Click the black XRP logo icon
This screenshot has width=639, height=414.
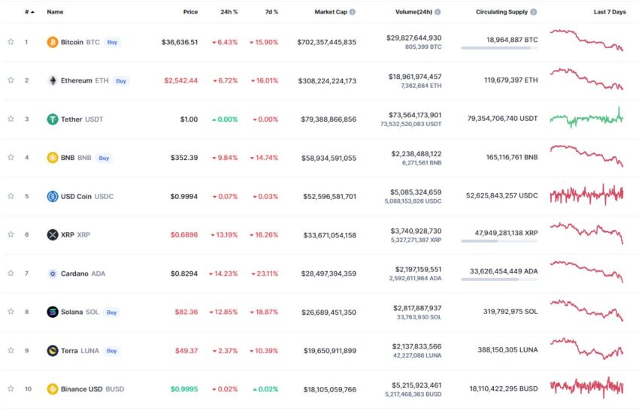[53, 234]
